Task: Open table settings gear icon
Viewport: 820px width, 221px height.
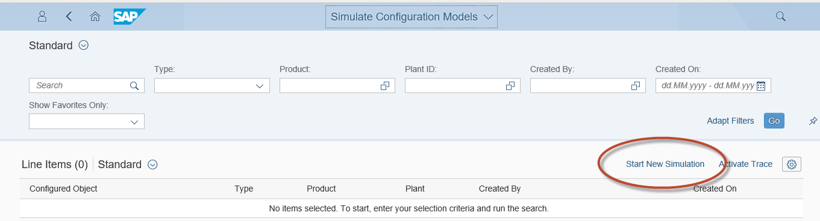Action: click(792, 164)
